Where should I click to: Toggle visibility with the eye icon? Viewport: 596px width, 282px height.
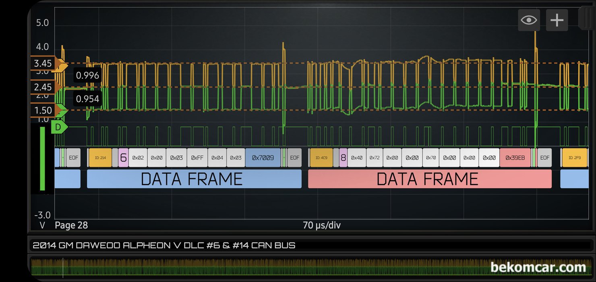click(528, 20)
